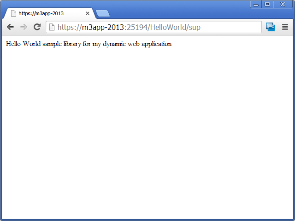Click "m3app-2013" hostname in address bar
The height and width of the screenshot is (221, 295).
[103, 27]
